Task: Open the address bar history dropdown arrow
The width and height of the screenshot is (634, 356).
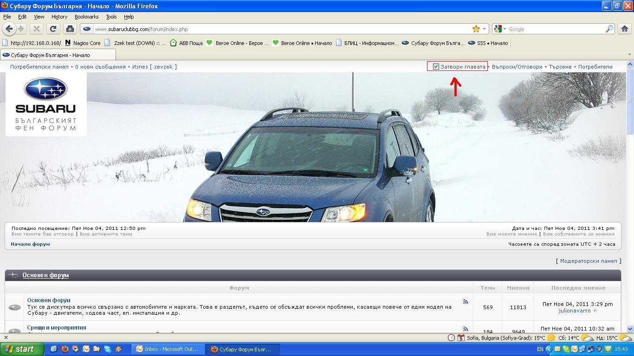Action: (x=484, y=29)
